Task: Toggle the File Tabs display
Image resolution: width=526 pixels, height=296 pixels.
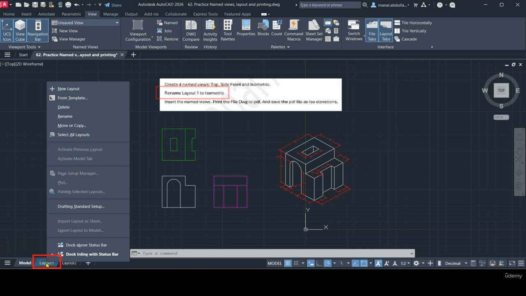Action: (371, 31)
